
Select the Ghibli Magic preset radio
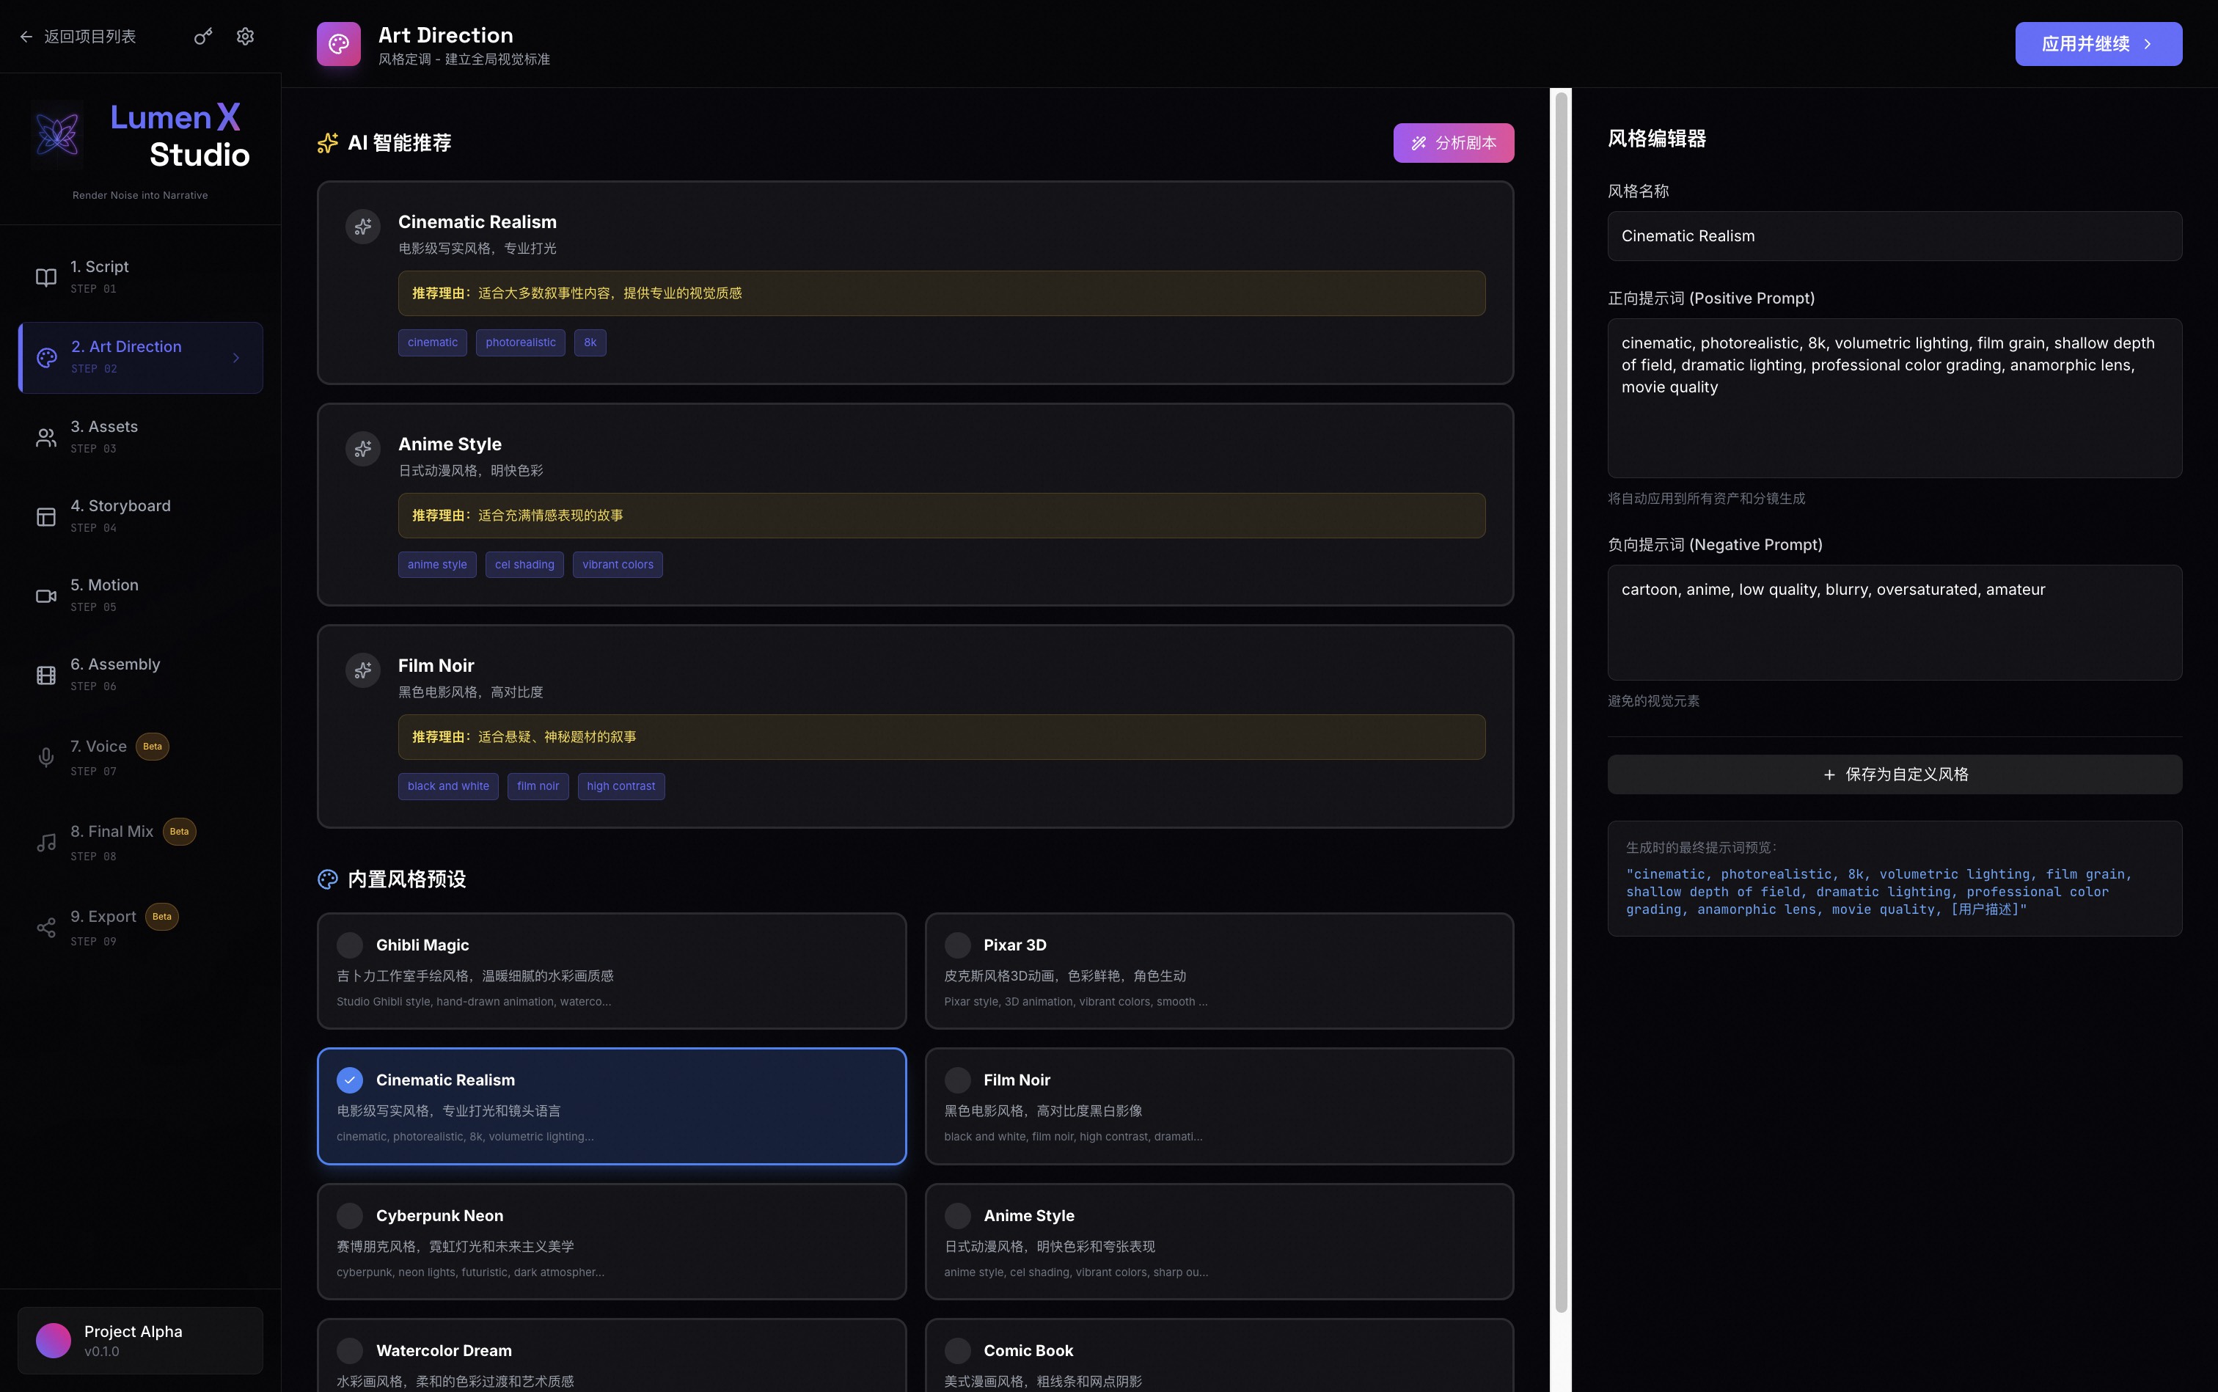(x=350, y=945)
